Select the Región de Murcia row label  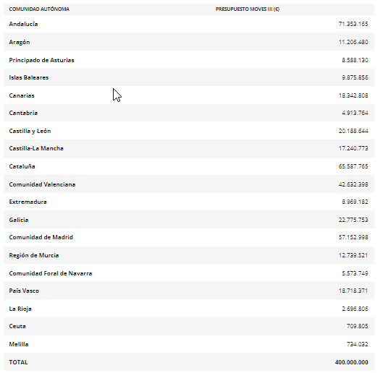pos(34,255)
